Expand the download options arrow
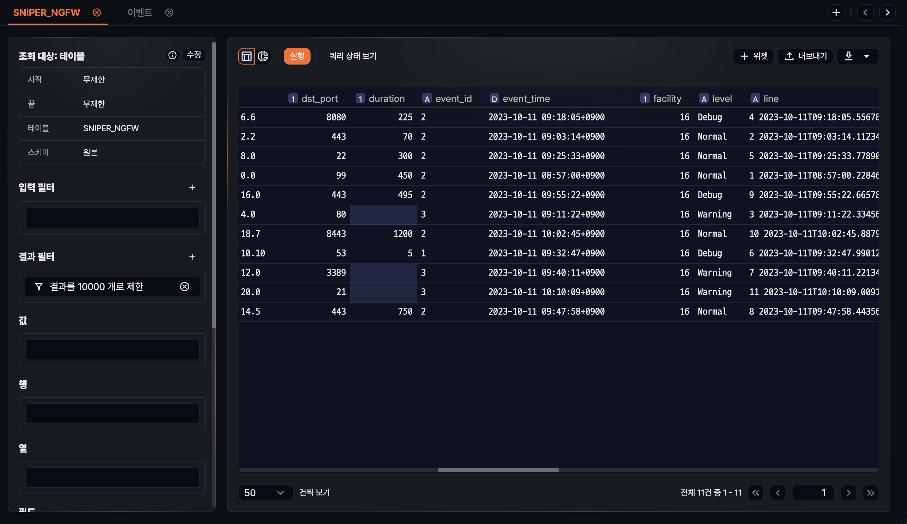907x524 pixels. (x=867, y=57)
